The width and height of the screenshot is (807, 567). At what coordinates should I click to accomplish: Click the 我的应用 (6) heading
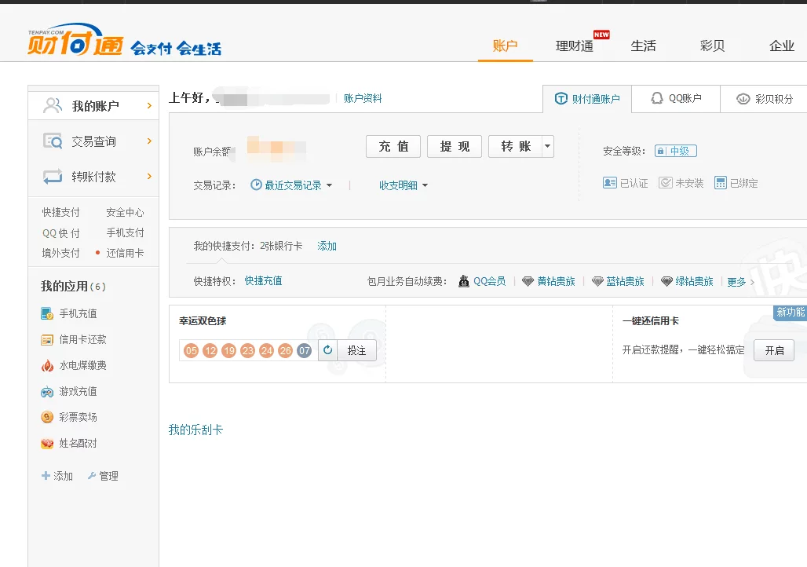73,286
